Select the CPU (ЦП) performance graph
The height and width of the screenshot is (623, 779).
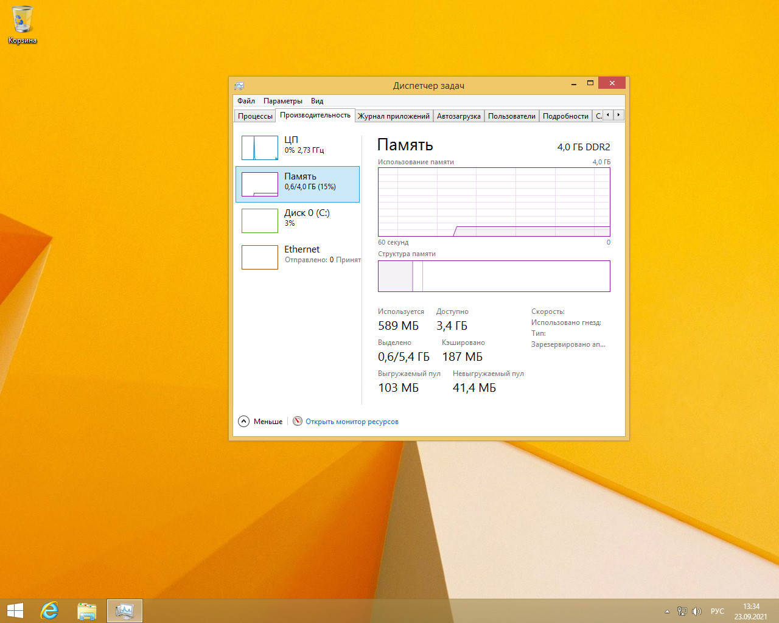(x=260, y=148)
